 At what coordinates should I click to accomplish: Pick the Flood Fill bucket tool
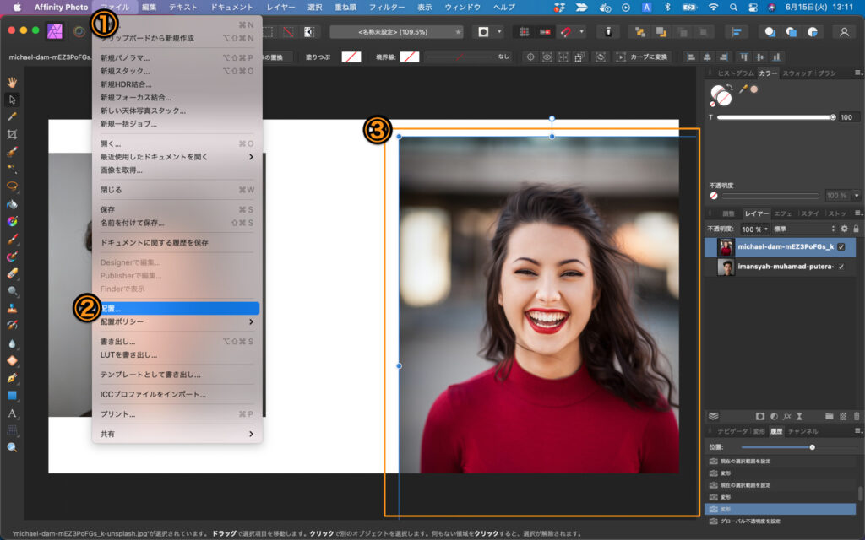coord(13,204)
